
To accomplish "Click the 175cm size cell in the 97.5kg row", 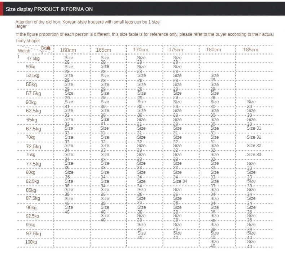I will pyautogui.click(x=177, y=235).
